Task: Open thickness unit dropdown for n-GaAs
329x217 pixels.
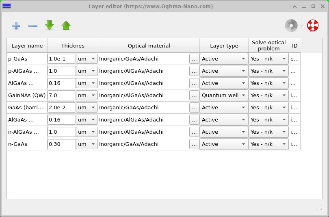Action: click(x=87, y=144)
